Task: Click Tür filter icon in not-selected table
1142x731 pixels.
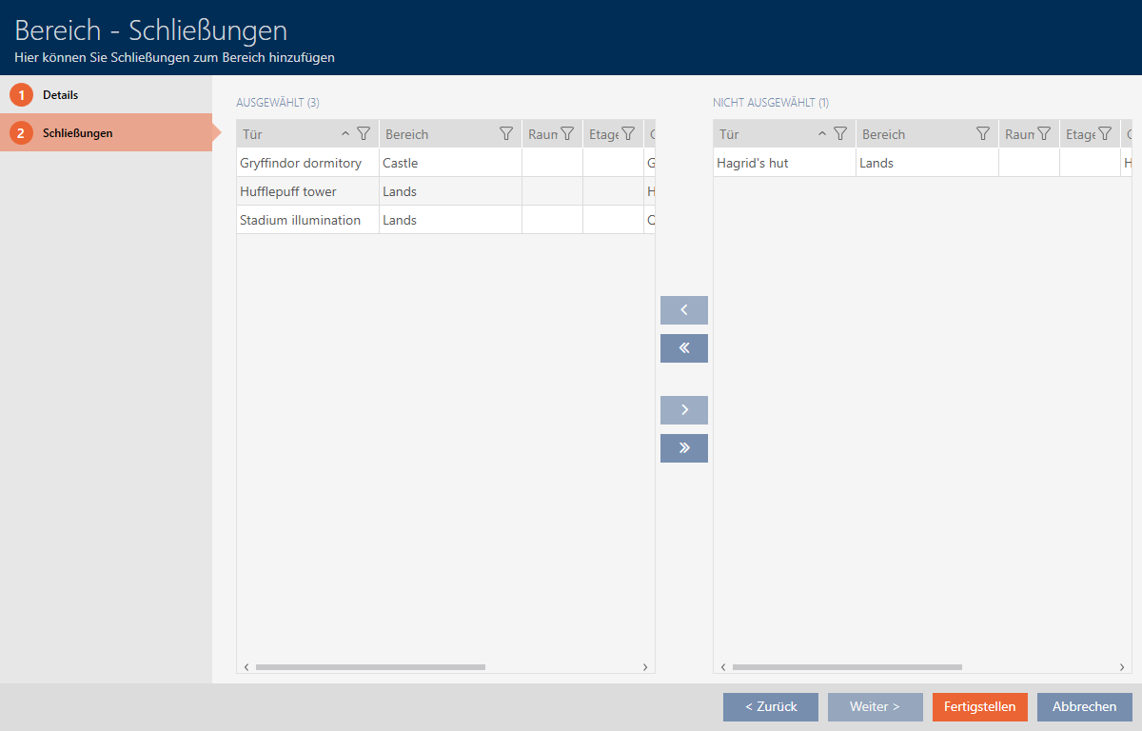Action: coord(839,134)
